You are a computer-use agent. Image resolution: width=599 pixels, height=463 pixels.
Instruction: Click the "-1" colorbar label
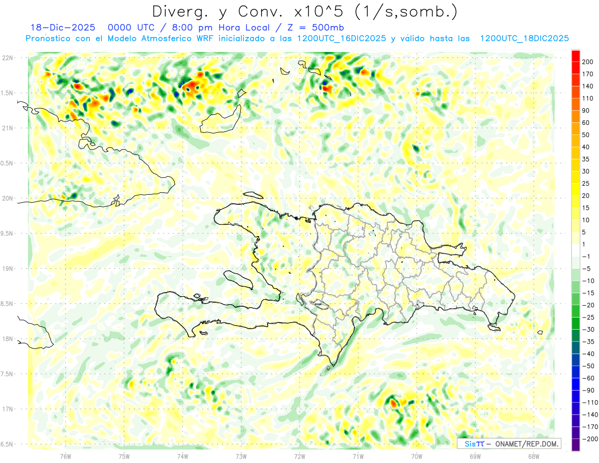pyautogui.click(x=587, y=256)
